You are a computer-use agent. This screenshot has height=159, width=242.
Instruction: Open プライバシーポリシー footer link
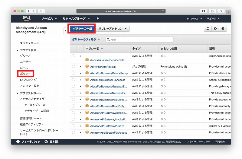(198, 142)
